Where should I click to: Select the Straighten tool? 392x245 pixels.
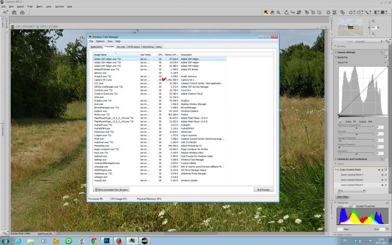(293, 12)
